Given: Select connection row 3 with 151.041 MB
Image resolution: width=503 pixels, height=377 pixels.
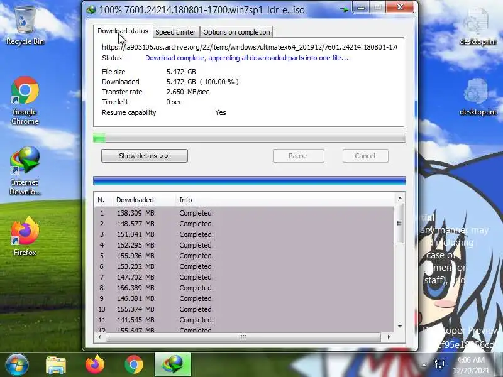Looking at the screenshot, I should pos(244,234).
